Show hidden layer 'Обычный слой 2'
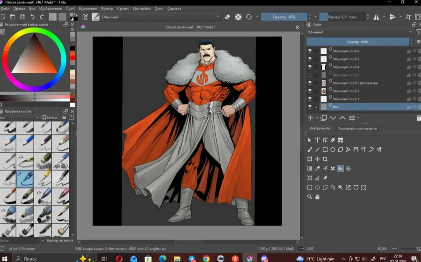Image resolution: width=421 pixels, height=262 pixels. coord(310,75)
